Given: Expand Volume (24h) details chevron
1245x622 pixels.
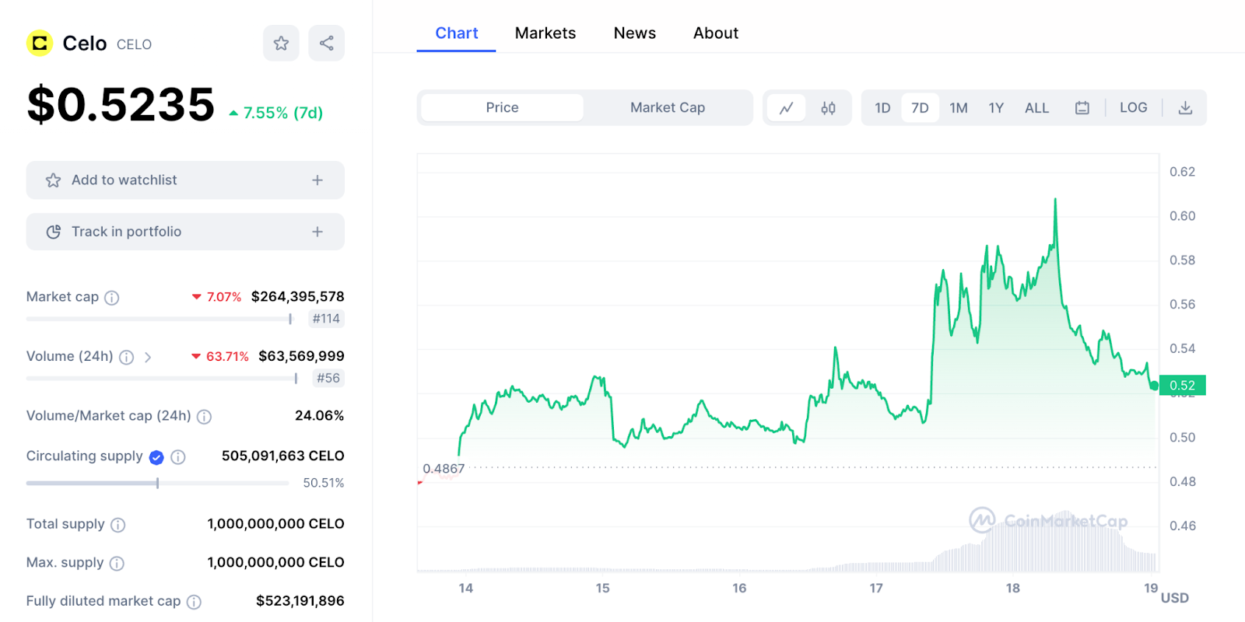Looking at the screenshot, I should tap(148, 357).
